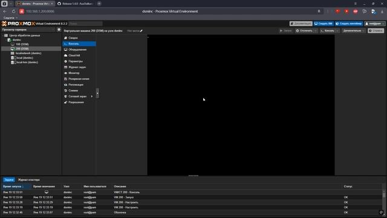Click the Справка (Help) button
This screenshot has width=387, height=218.
click(x=376, y=31)
